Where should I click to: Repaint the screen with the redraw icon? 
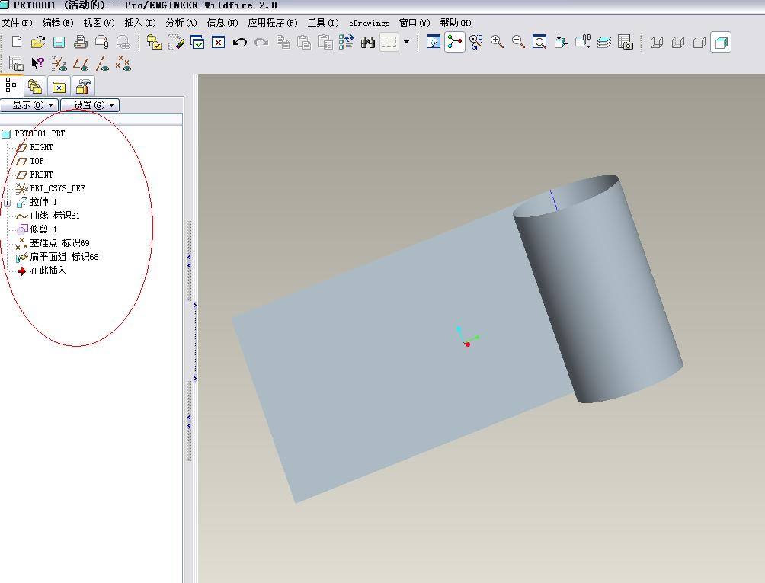pos(434,42)
